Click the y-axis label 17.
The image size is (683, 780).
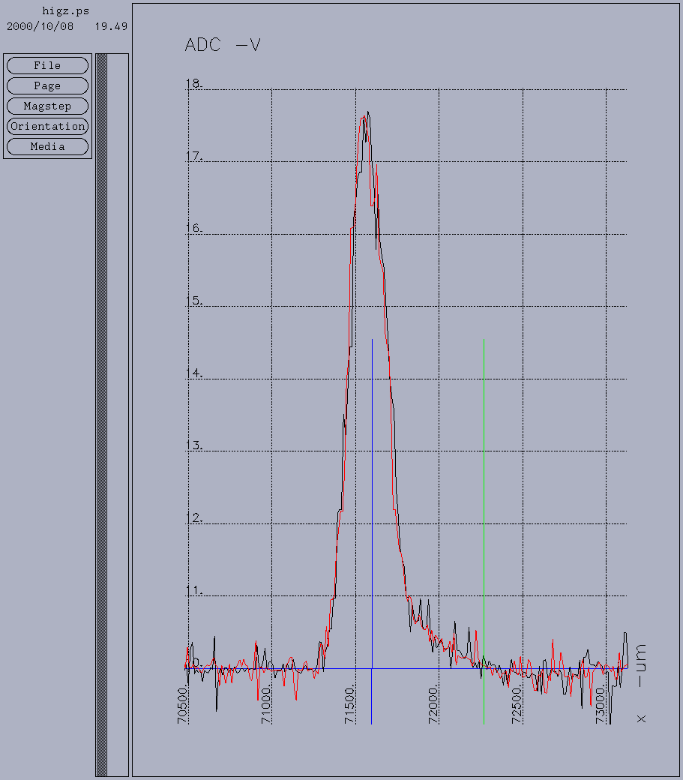coord(194,156)
